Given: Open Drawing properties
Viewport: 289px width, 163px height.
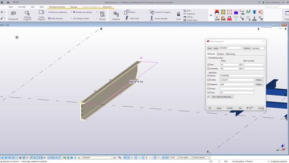Looking at the screenshot, I should 27,15.
